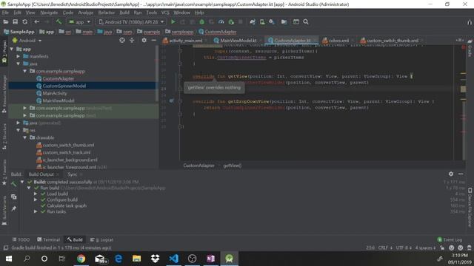The width and height of the screenshot is (474, 266).
Task: Open the AVD Manager icon
Action: coord(262,21)
